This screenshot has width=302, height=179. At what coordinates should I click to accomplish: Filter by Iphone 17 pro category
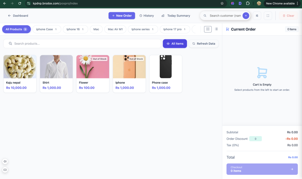(175, 29)
